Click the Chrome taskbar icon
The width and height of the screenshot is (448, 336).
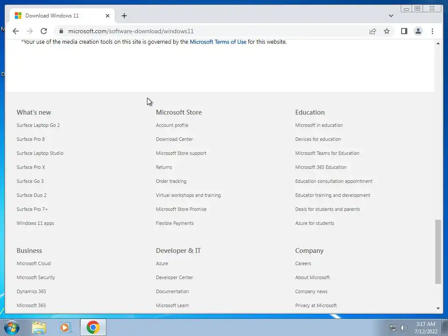tap(93, 327)
